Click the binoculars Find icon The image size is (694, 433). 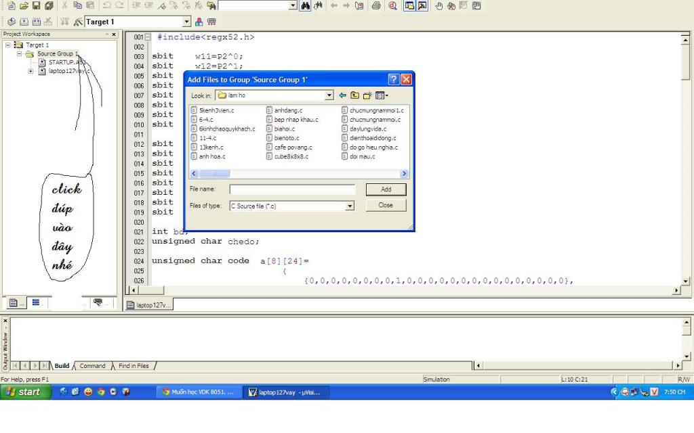coord(305,5)
